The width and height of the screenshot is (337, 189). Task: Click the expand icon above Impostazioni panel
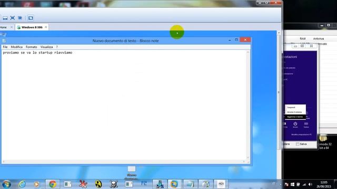[x=311, y=46]
